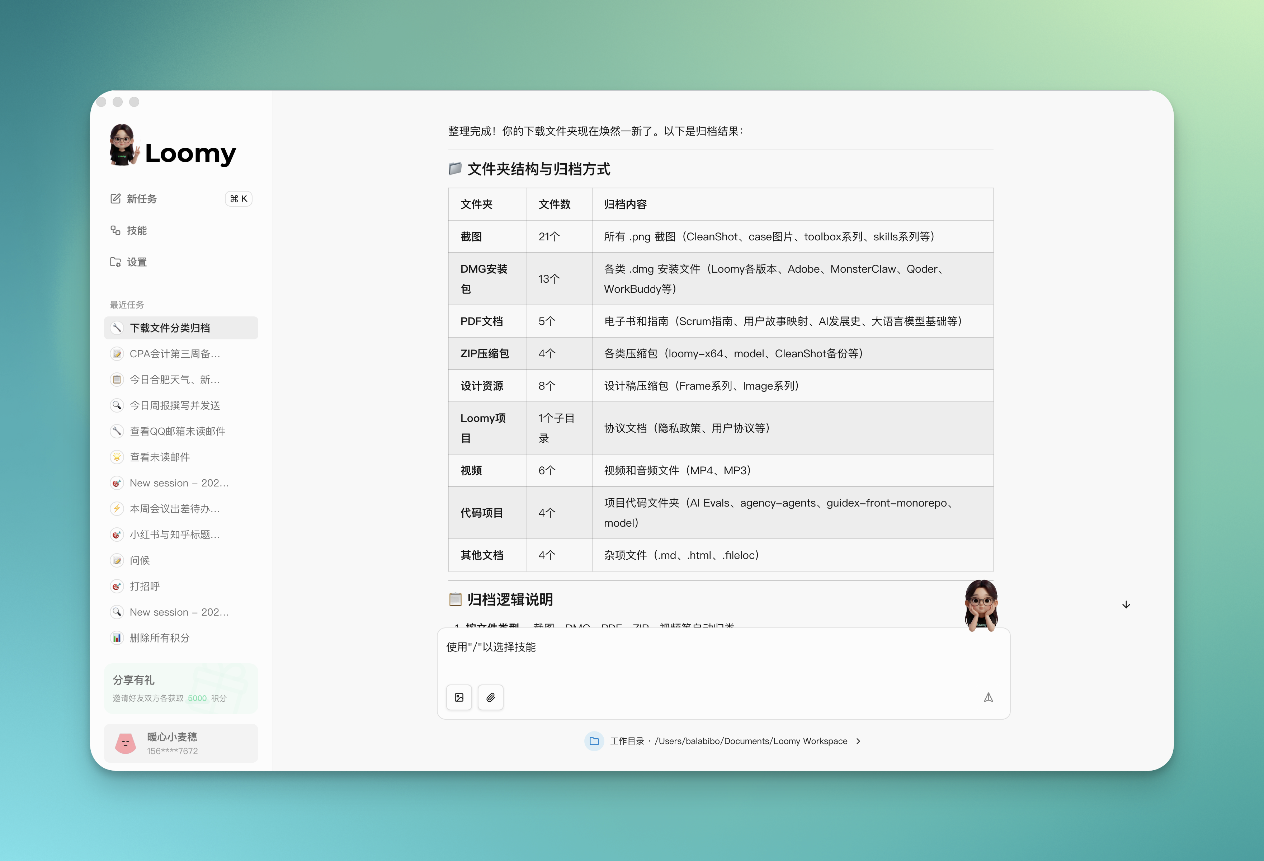Click the memo icon beside CPA会计 task
1264x861 pixels.
coord(118,353)
